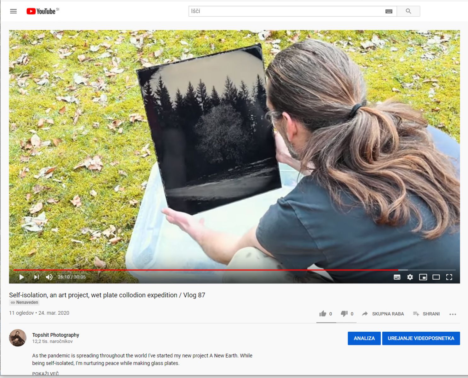The image size is (468, 378).
Task: Toggle theater mode view
Action: 436,277
